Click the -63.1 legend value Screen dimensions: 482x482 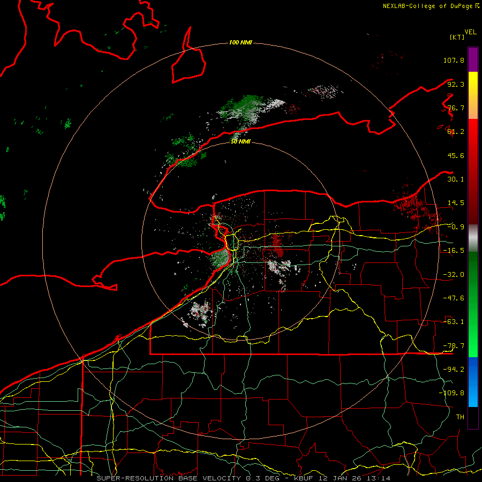pos(454,321)
